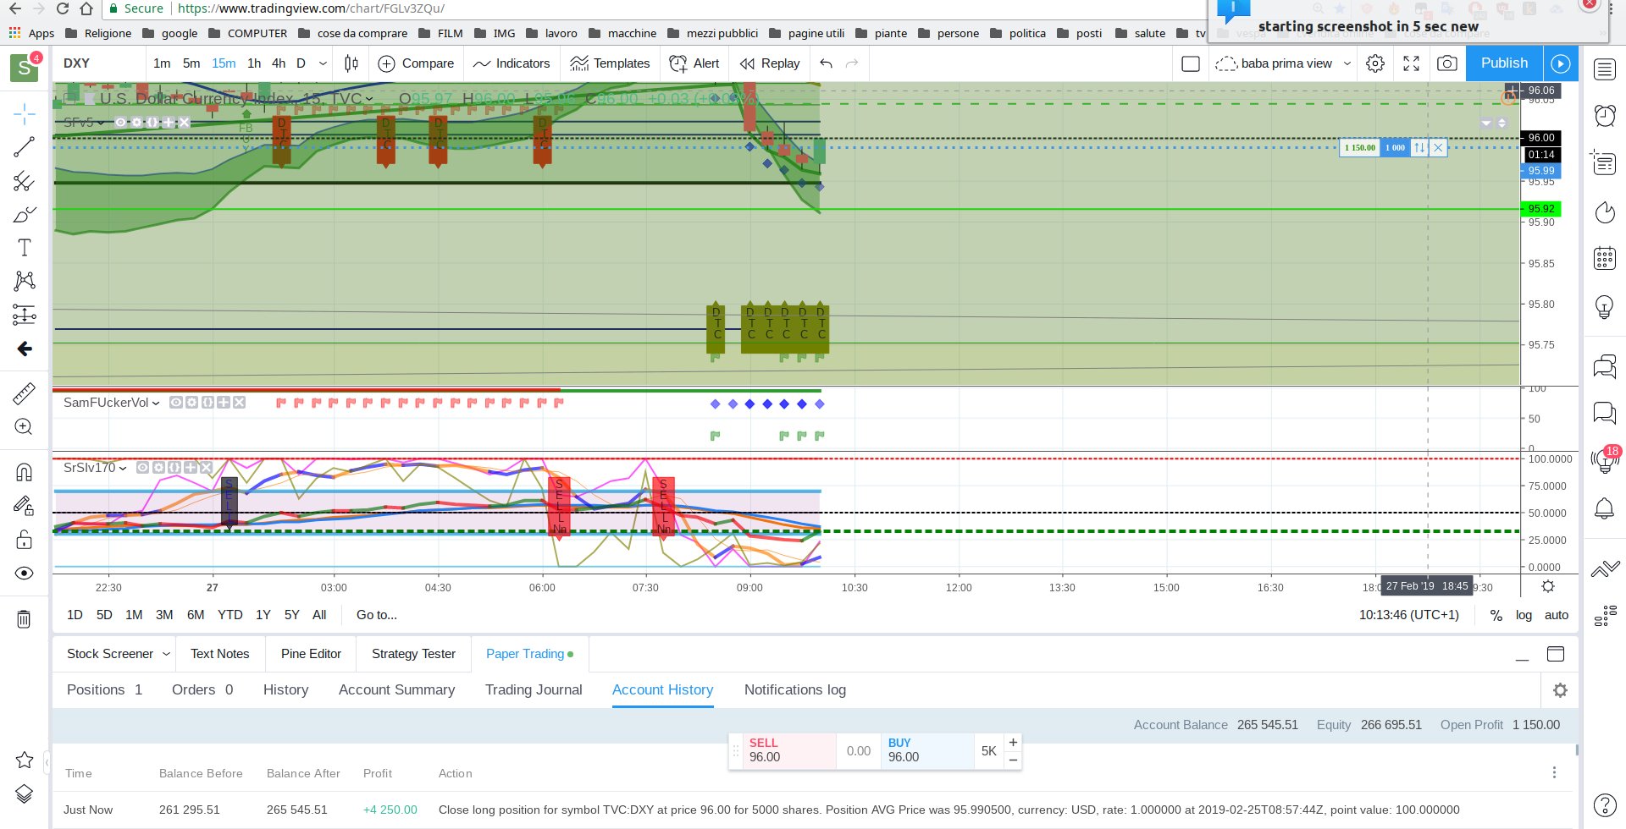The width and height of the screenshot is (1626, 829).
Task: Create an Alert
Action: 694,63
